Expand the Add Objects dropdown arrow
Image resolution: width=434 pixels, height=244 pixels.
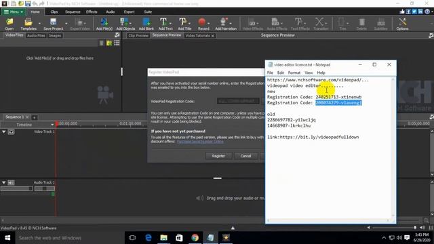130,24
